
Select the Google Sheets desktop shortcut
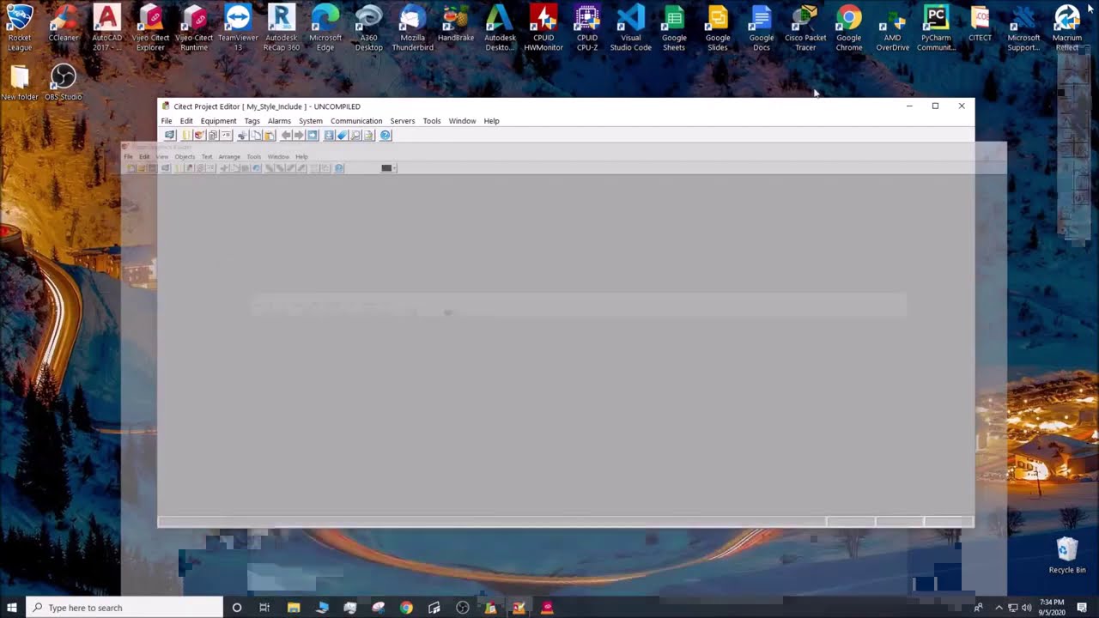[674, 27]
